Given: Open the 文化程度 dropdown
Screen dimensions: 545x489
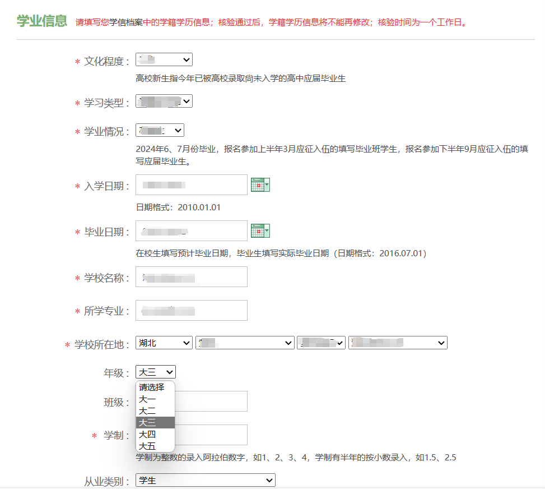Looking at the screenshot, I should click(163, 59).
